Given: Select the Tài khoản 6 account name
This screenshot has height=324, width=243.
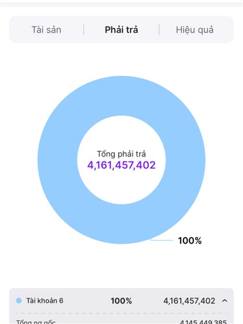Looking at the screenshot, I should pyautogui.click(x=45, y=301).
